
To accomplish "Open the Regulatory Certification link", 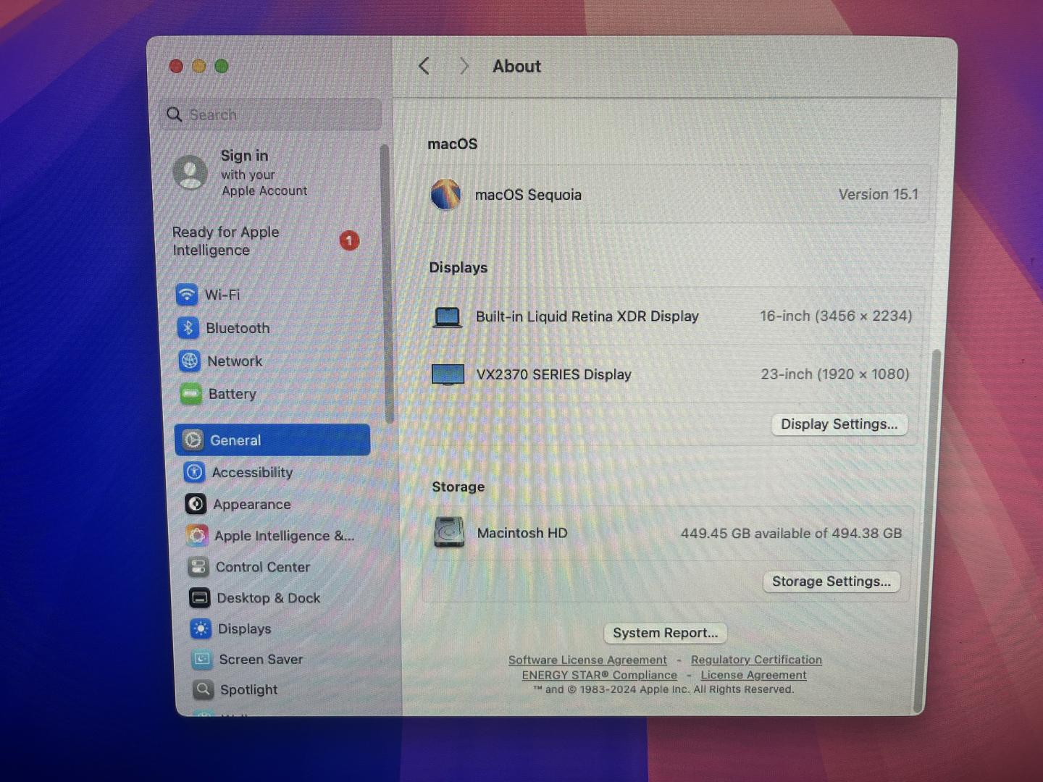I will coord(756,660).
